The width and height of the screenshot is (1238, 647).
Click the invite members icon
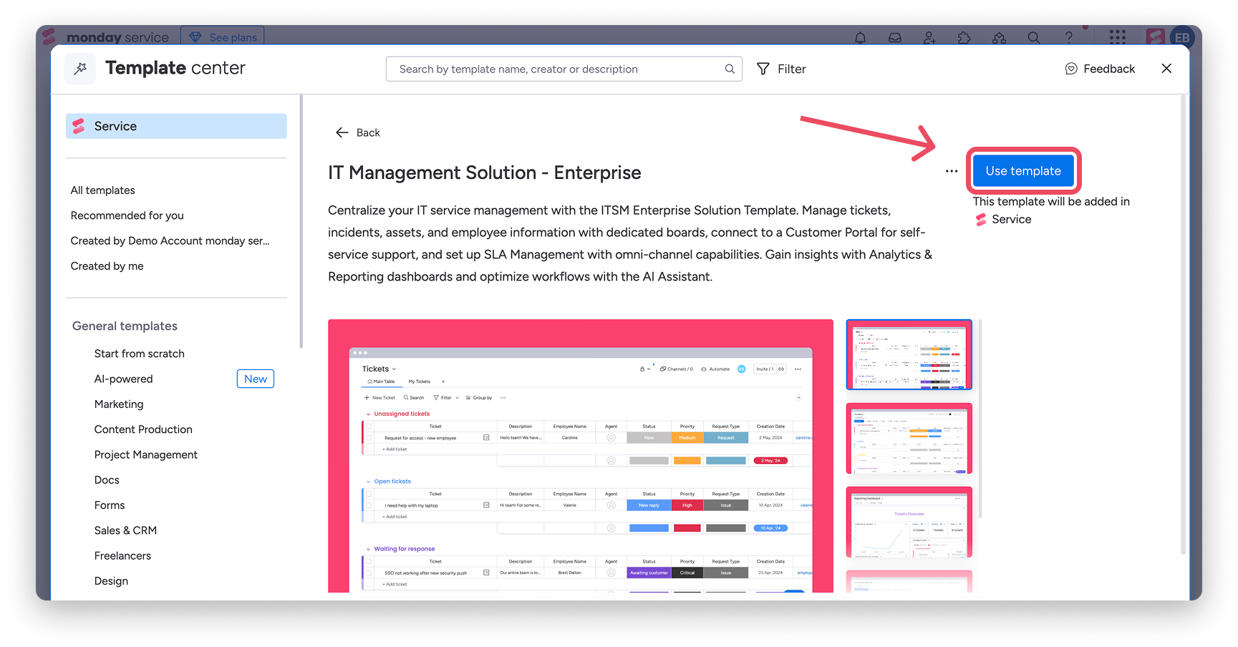[x=929, y=37]
